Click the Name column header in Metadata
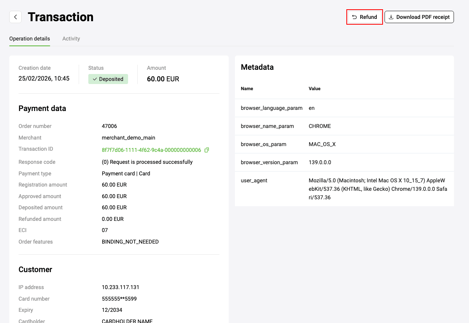The height and width of the screenshot is (323, 469). [247, 89]
